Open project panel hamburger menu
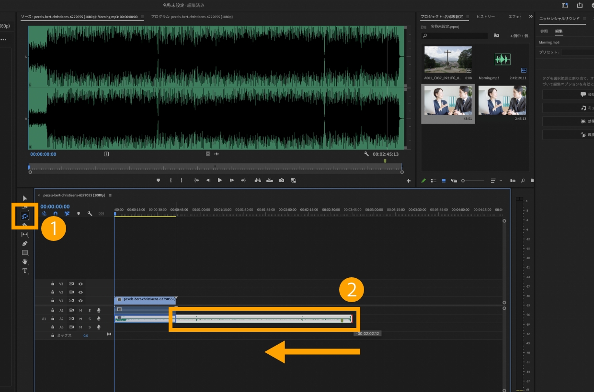Image resolution: width=594 pixels, height=392 pixels. coord(468,17)
